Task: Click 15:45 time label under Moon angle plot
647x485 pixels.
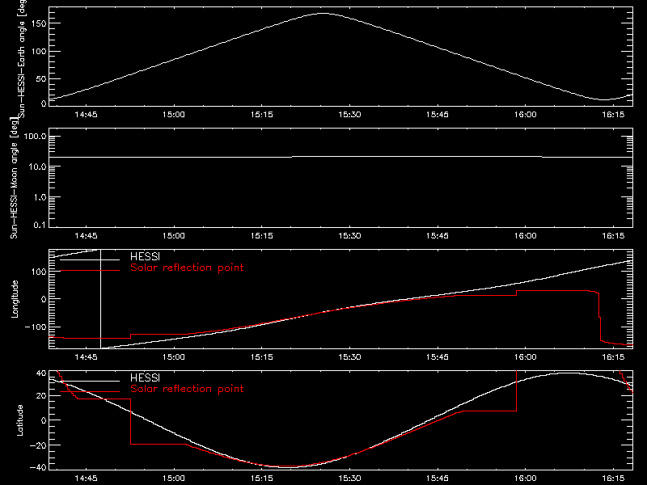Action: [438, 236]
